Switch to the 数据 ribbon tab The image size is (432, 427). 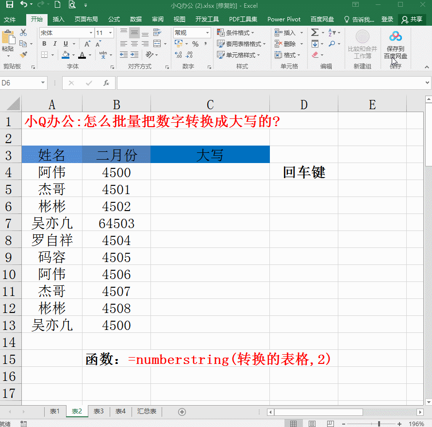[135, 19]
